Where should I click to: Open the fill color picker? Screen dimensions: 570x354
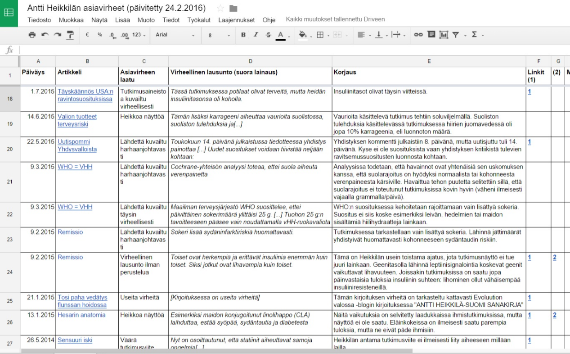pos(305,35)
